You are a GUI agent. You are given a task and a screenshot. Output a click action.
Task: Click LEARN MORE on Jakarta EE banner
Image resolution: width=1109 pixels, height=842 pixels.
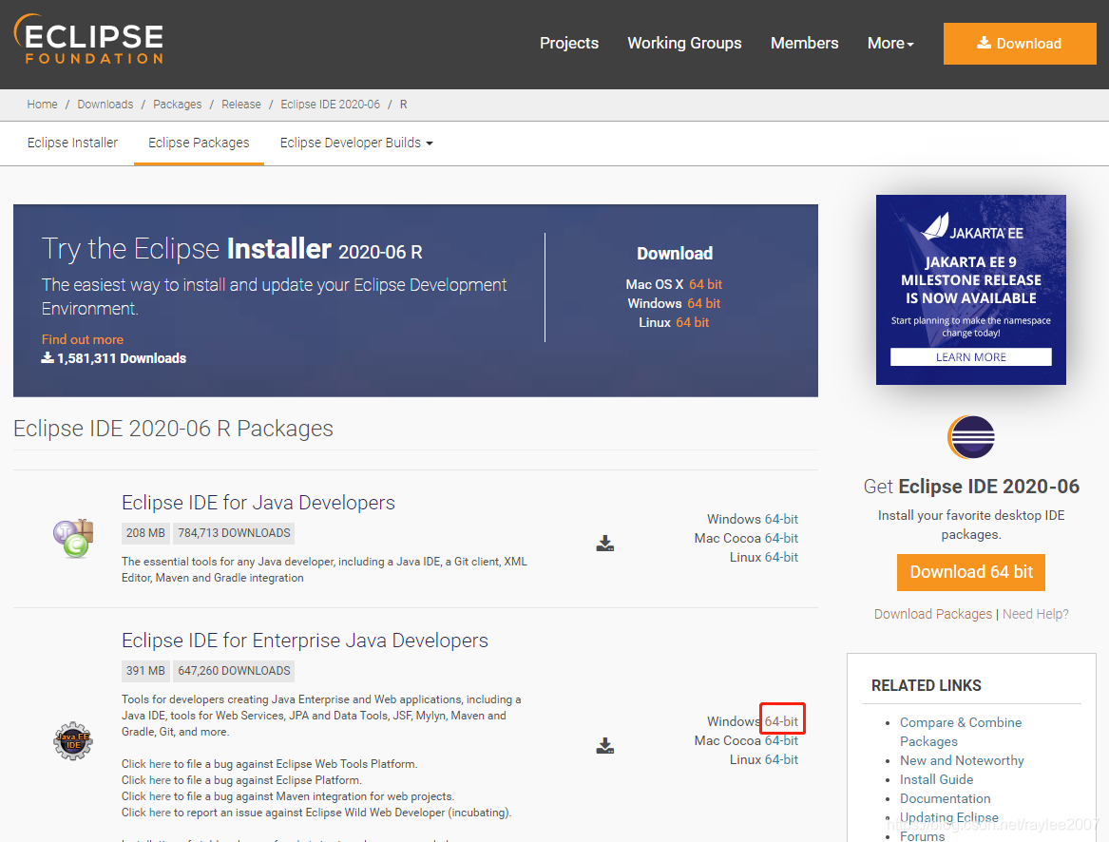(x=970, y=357)
